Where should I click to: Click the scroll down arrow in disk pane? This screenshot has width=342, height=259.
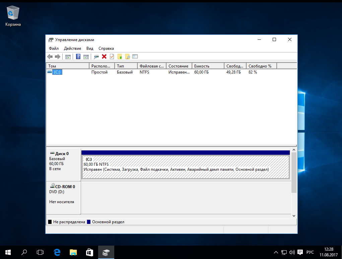[x=294, y=216]
